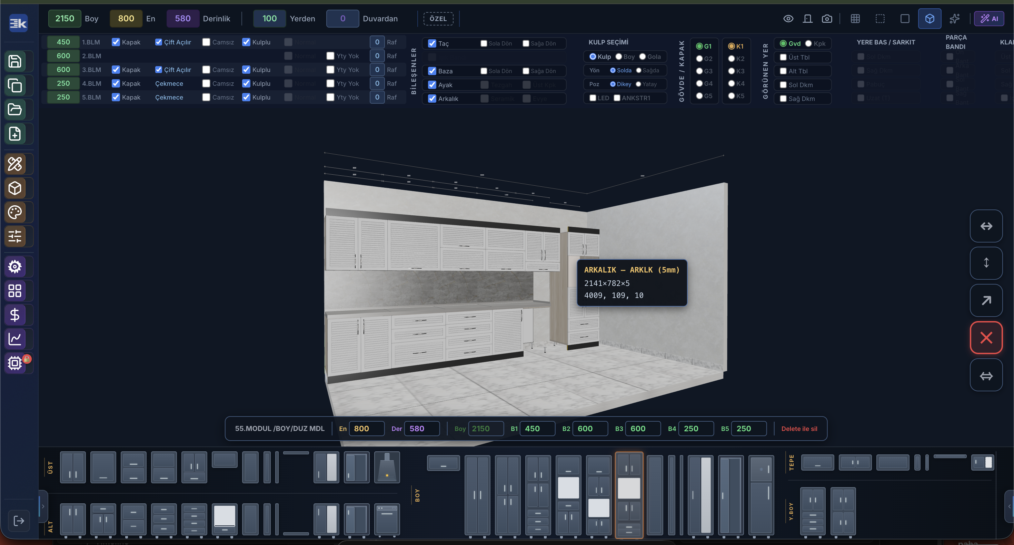Click the dollar pricing icon
The height and width of the screenshot is (545, 1014).
pos(15,315)
